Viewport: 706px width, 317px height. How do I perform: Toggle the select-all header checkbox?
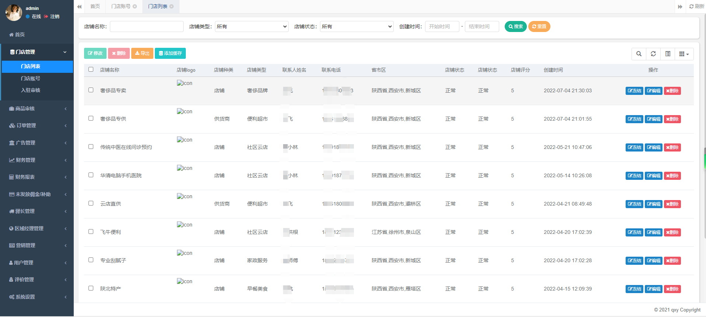point(91,70)
